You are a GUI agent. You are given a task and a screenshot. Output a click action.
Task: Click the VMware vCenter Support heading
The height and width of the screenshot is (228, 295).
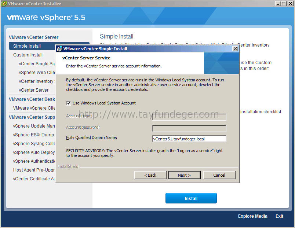[x=32, y=117]
